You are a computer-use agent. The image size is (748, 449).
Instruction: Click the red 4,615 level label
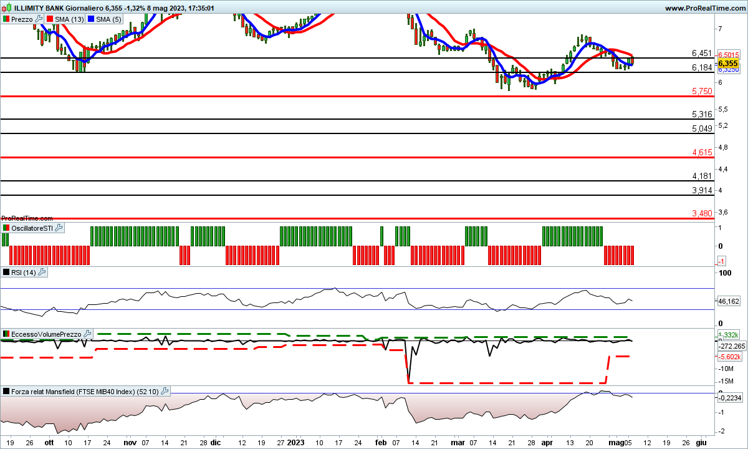point(702,152)
